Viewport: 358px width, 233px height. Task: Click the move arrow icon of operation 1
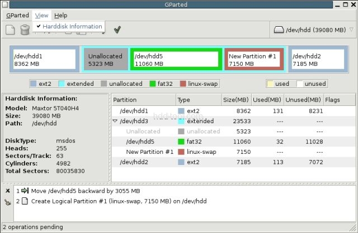[x=25, y=191]
